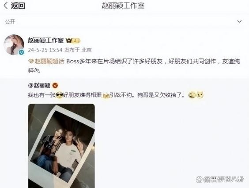Tap the gold crown membership badge
249x188 pixels.
point(73,40)
